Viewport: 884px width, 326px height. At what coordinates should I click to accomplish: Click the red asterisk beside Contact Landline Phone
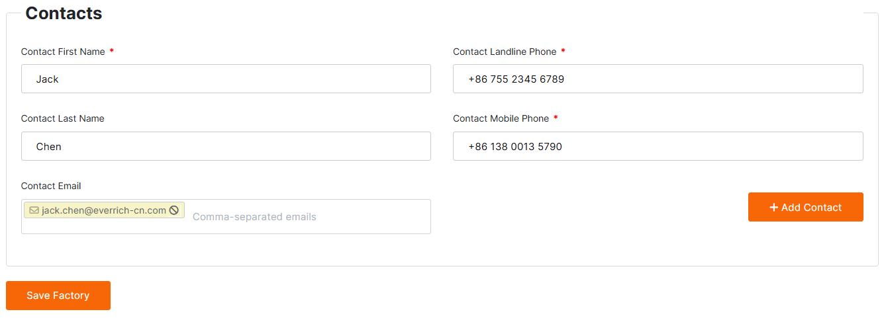point(563,52)
